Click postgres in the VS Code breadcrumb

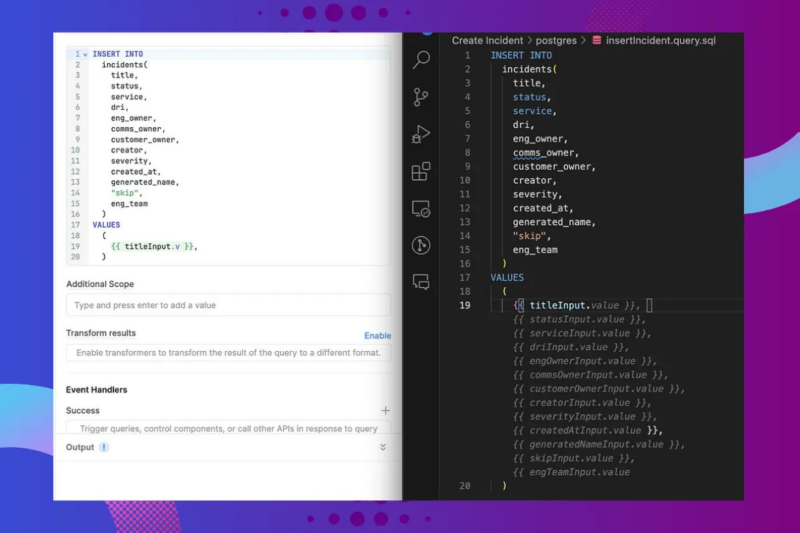(557, 41)
